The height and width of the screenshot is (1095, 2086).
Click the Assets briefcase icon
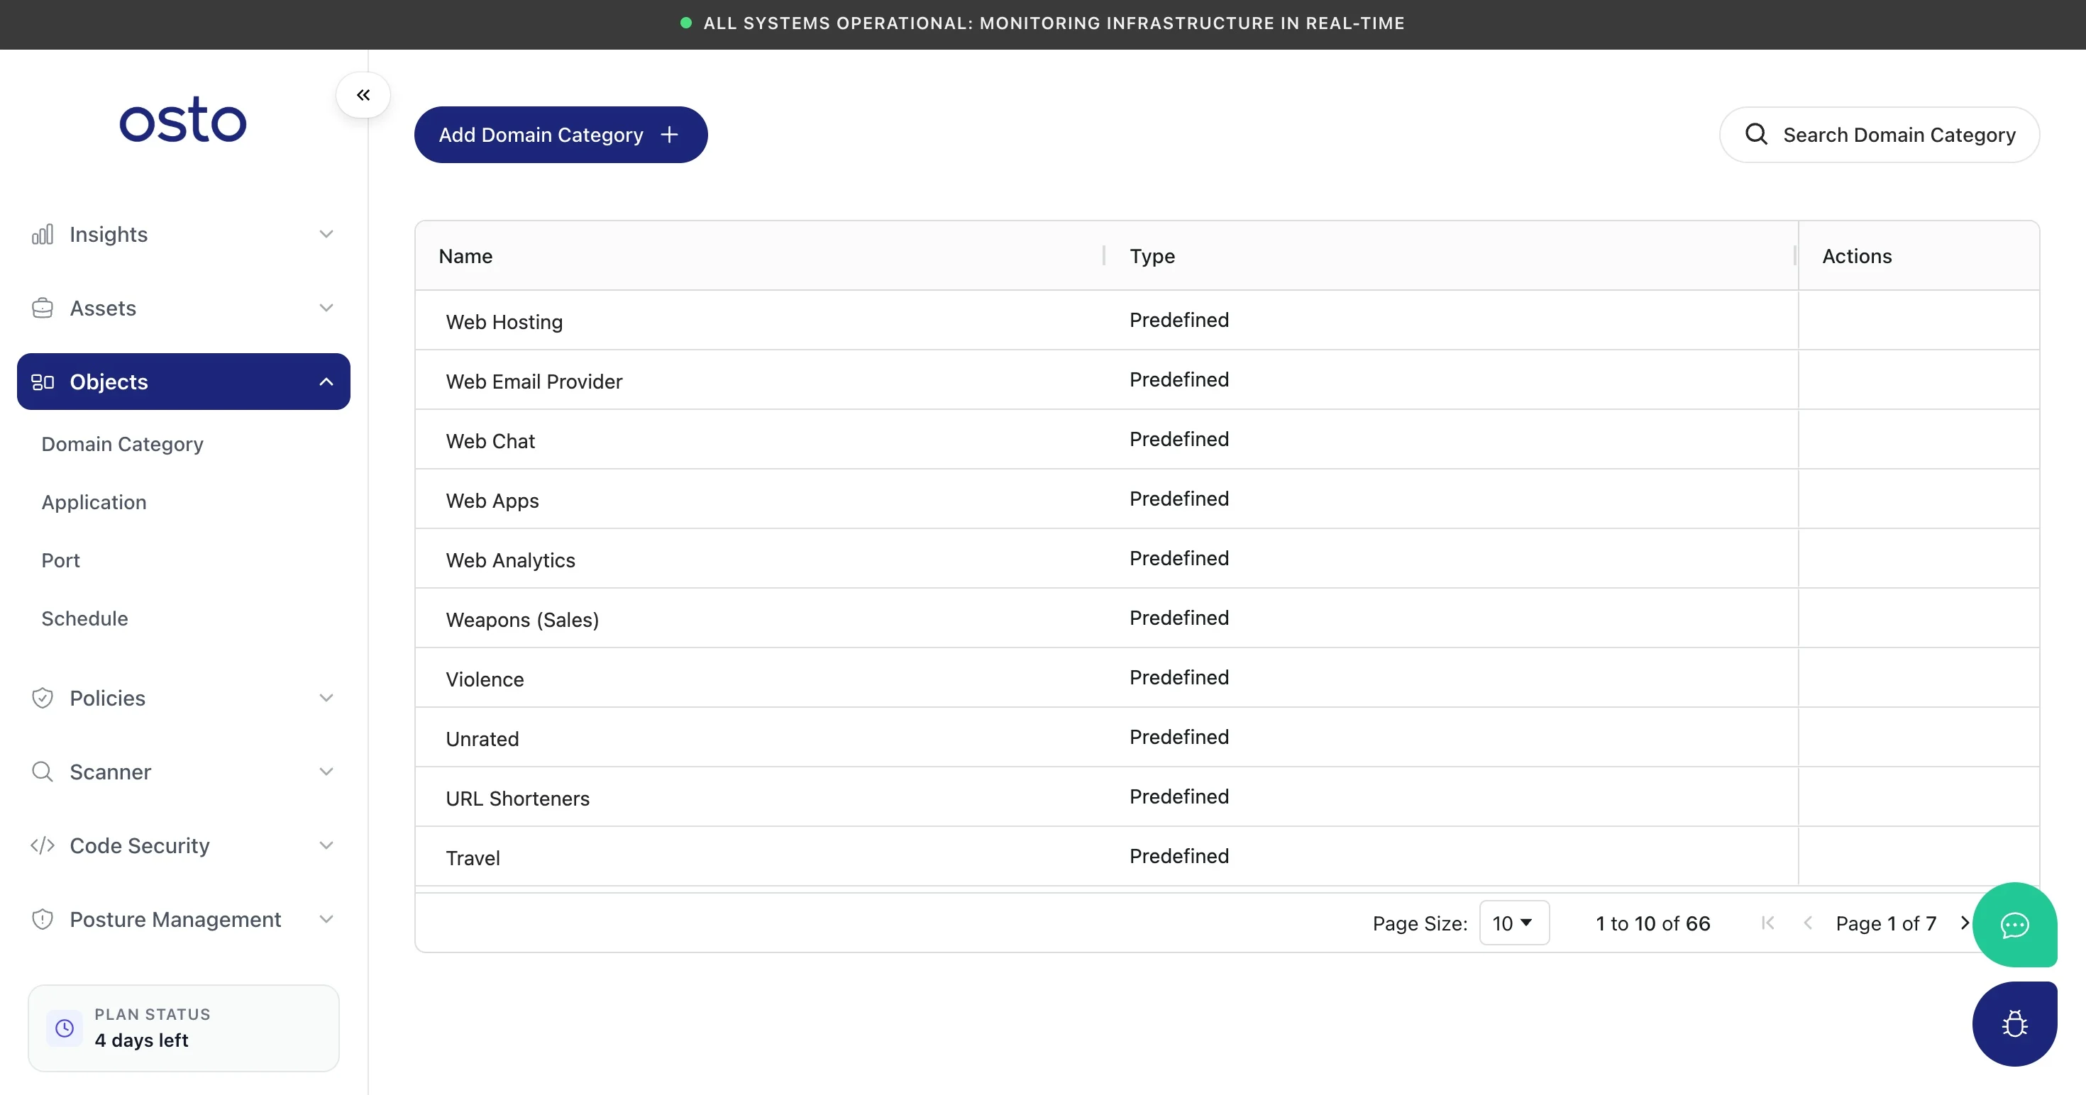pos(42,308)
